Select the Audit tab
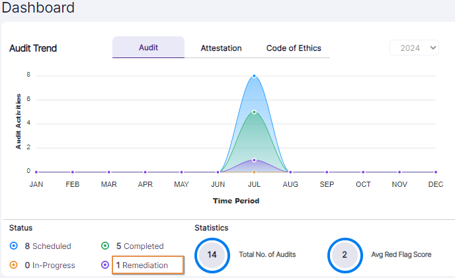 point(148,48)
